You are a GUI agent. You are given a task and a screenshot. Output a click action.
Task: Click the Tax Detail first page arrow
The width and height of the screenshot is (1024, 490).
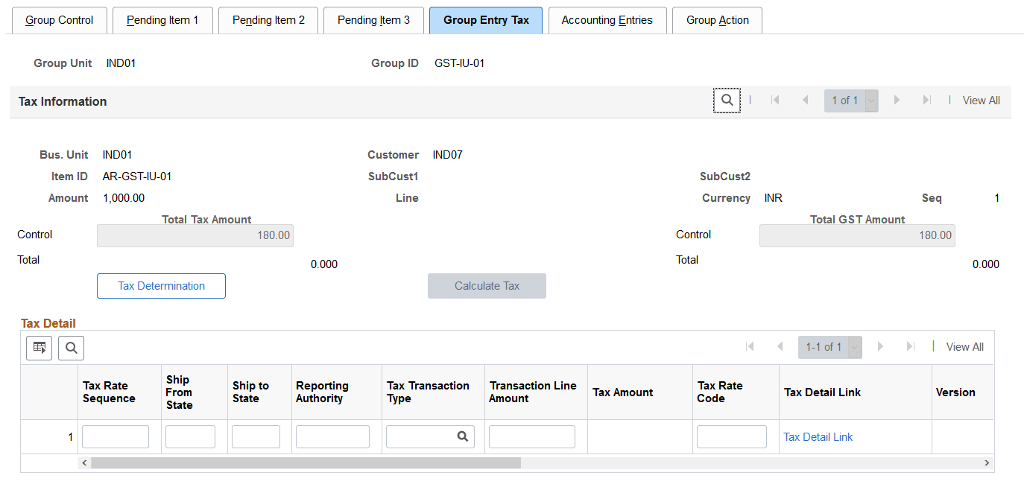coord(749,346)
